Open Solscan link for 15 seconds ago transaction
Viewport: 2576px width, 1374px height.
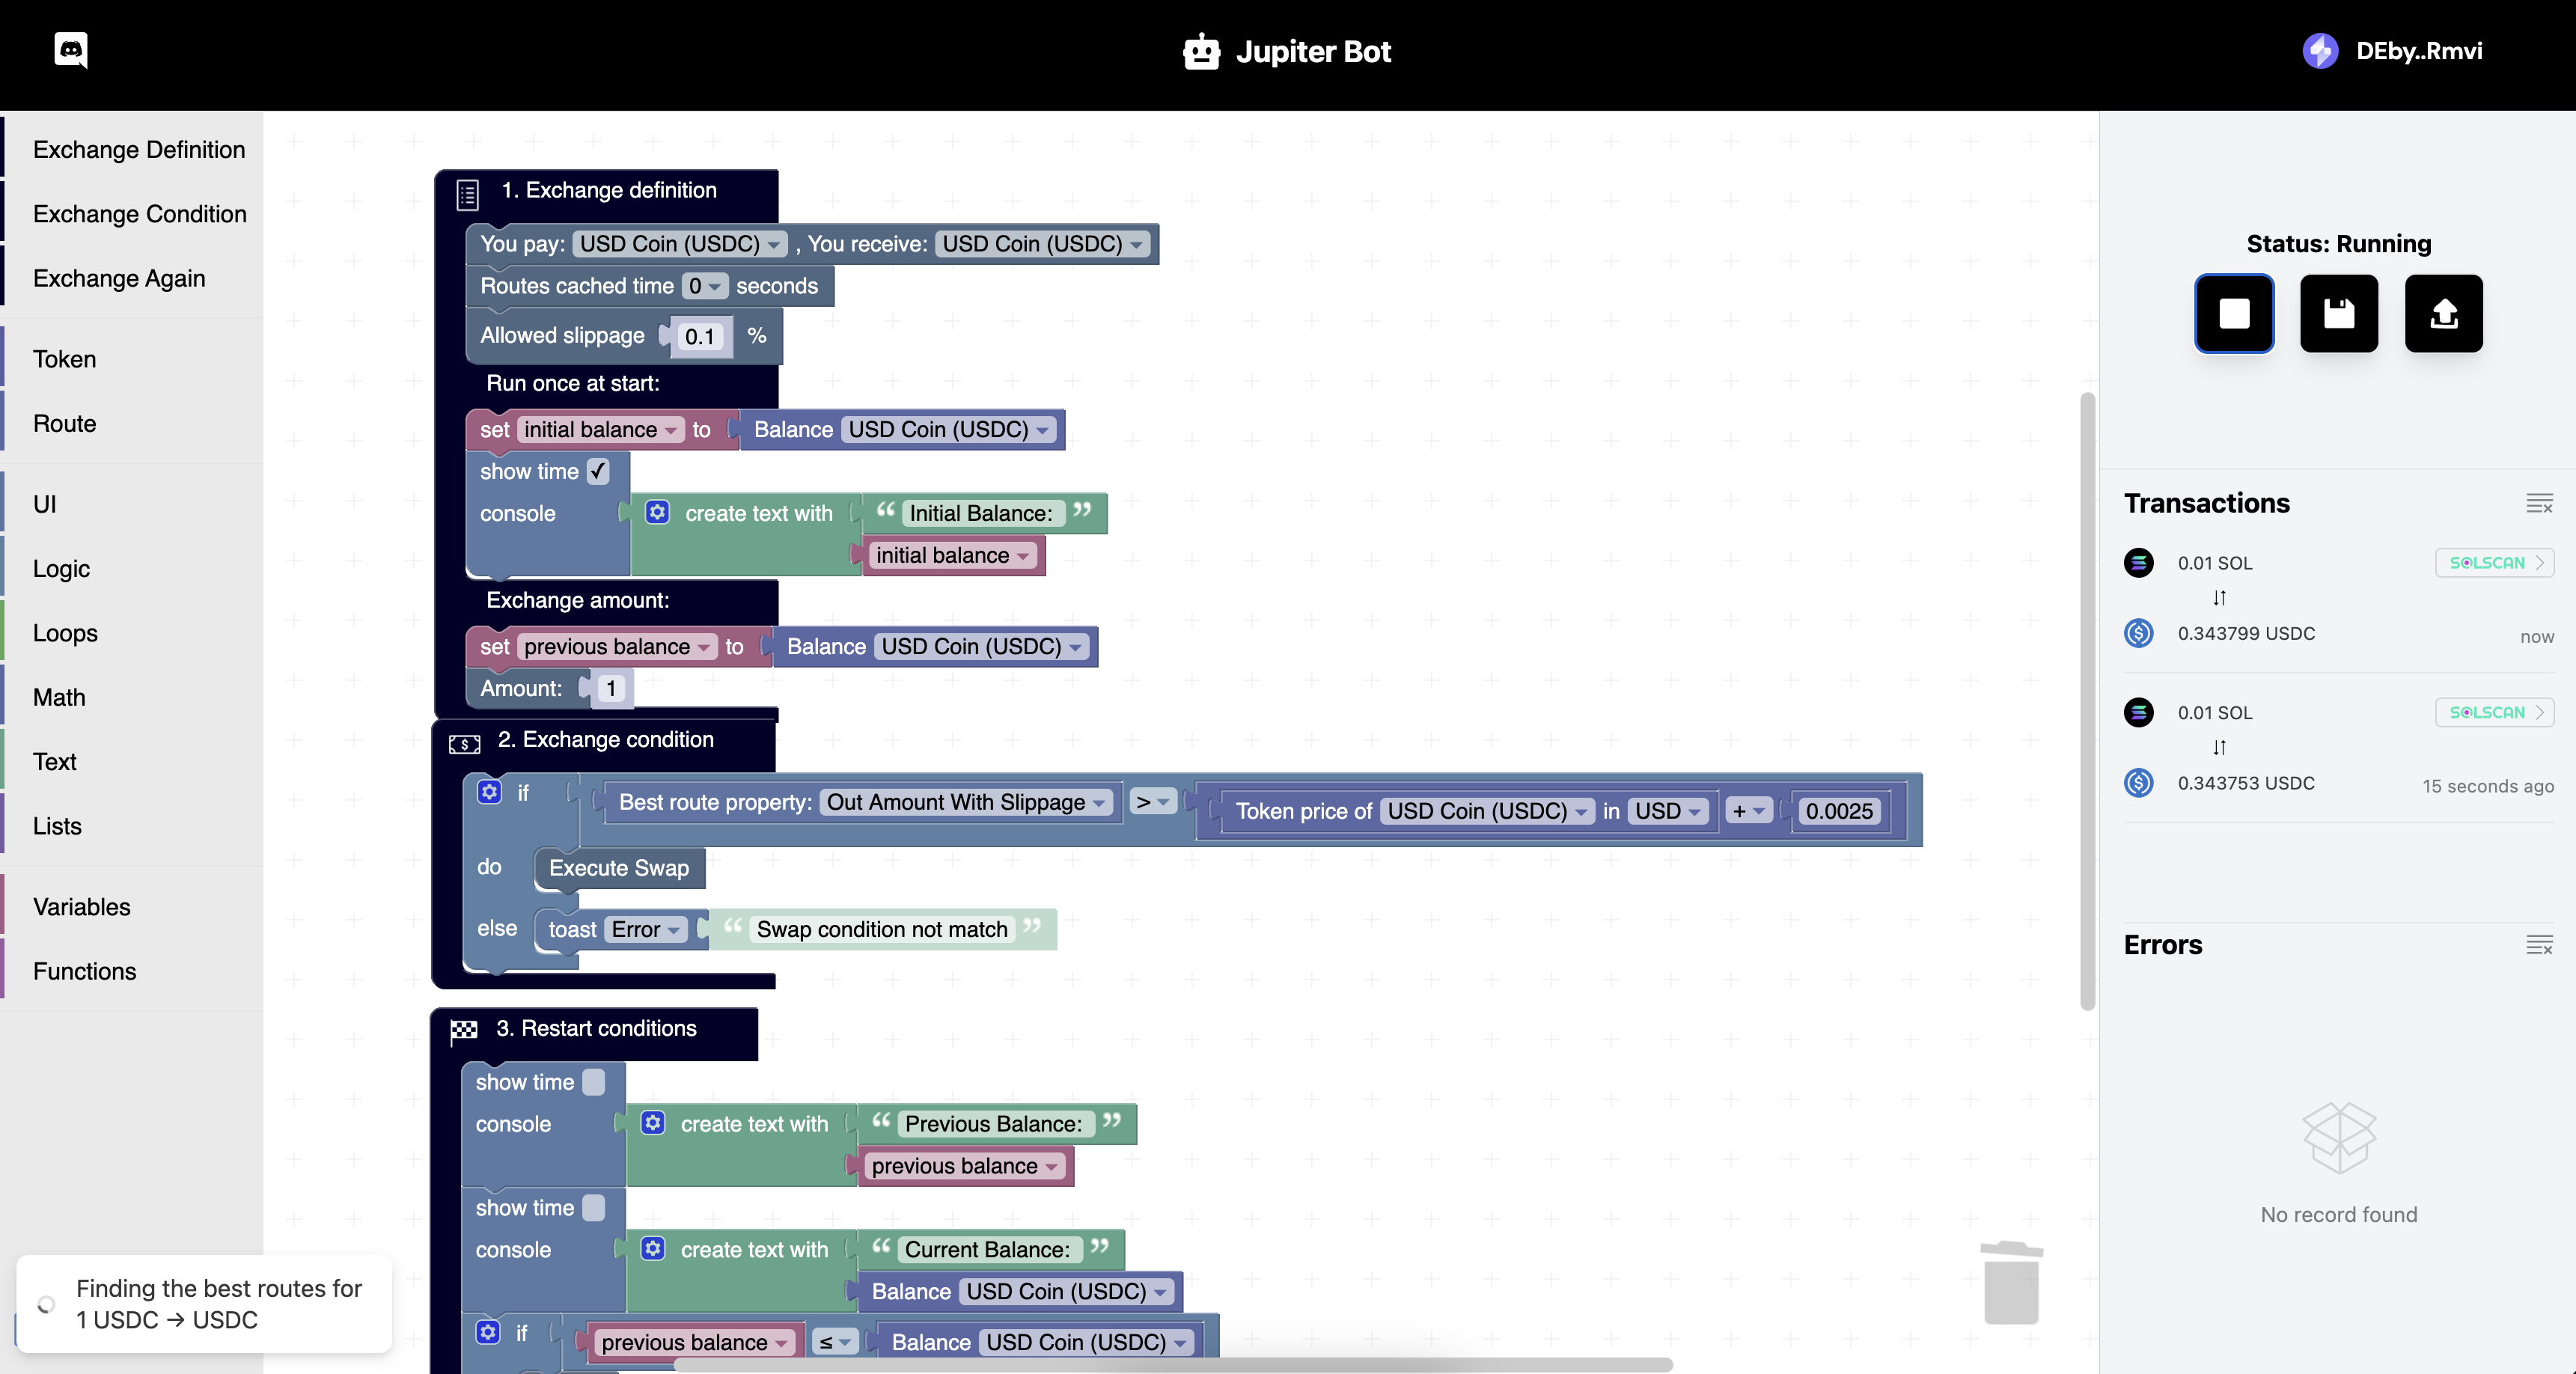[x=2494, y=713]
